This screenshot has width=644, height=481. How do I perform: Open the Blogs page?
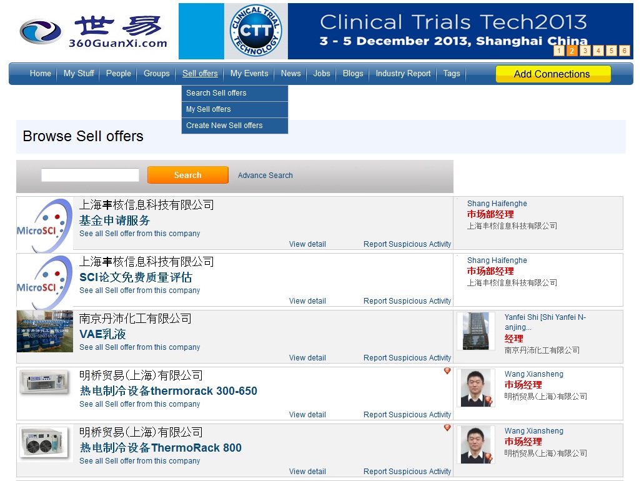point(353,74)
